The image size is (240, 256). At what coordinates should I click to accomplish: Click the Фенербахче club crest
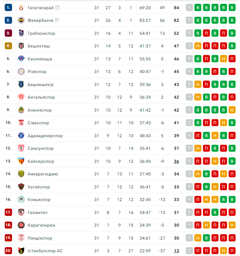(21, 20)
